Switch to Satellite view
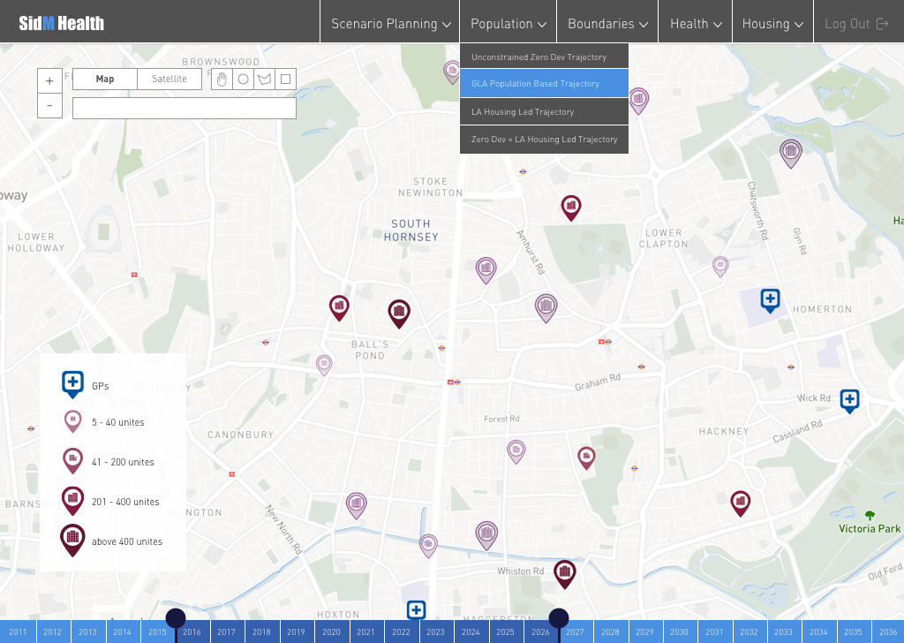904x643 pixels. tap(169, 79)
